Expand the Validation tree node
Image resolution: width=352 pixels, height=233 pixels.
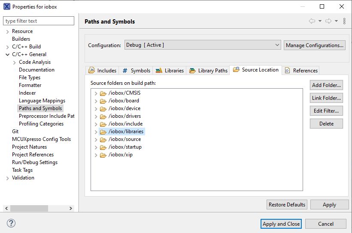point(8,178)
